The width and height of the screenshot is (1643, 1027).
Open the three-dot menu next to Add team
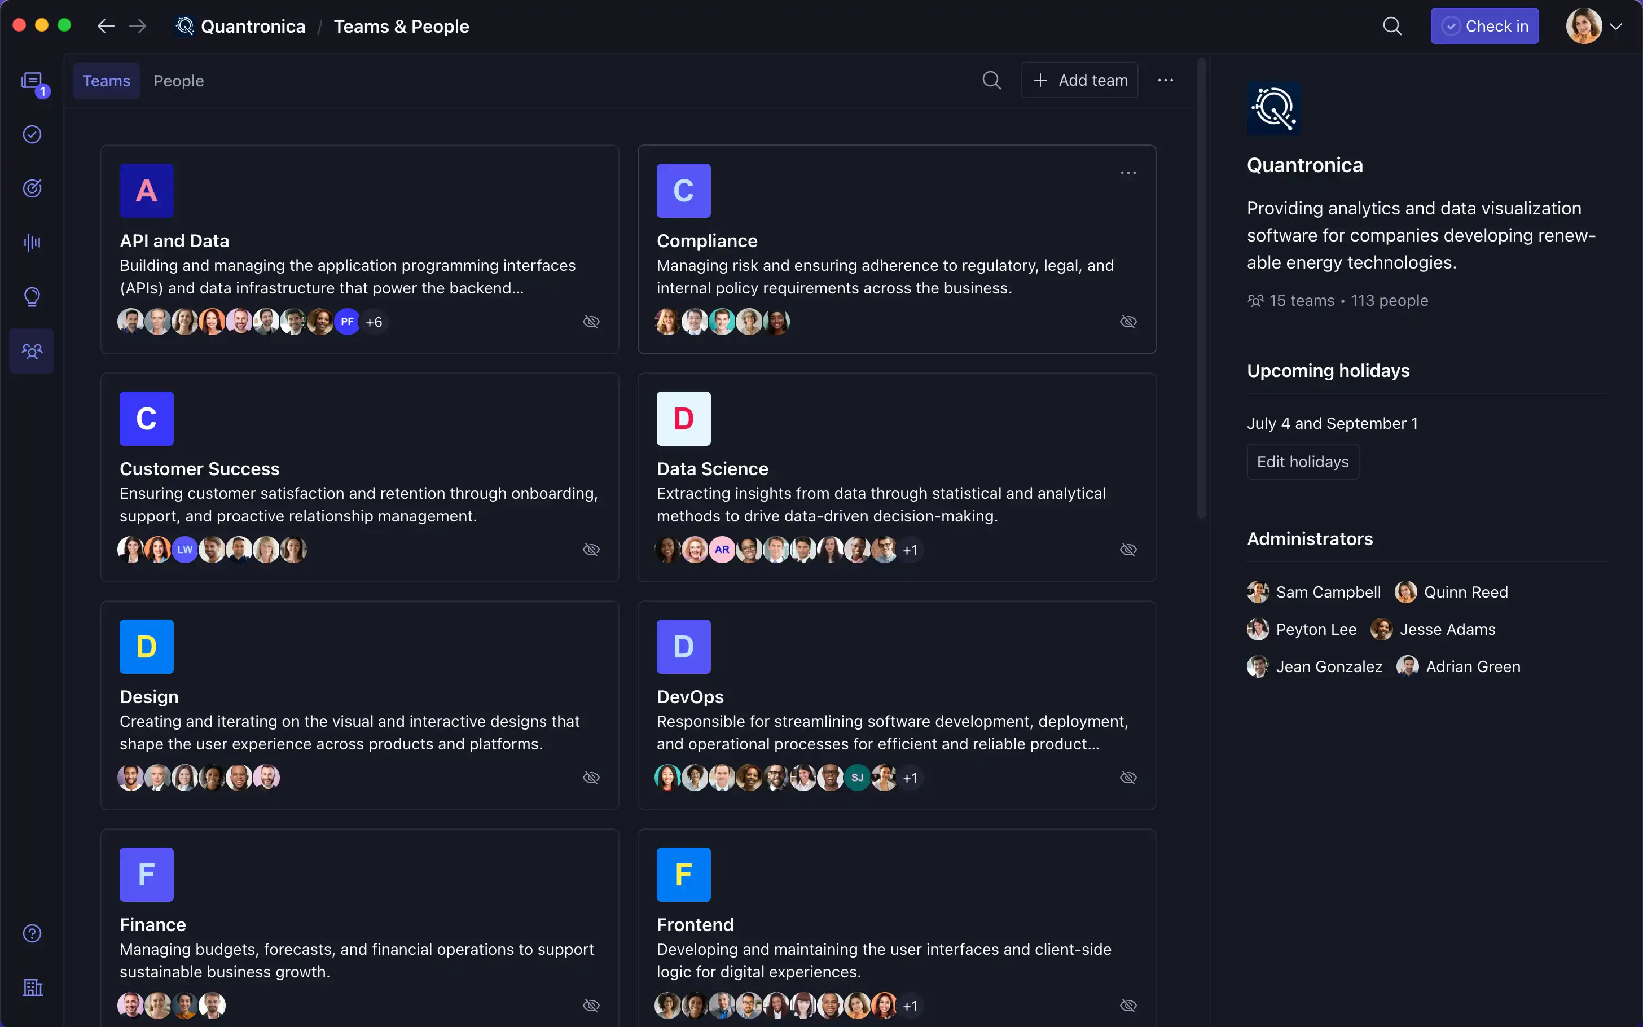[x=1165, y=80]
